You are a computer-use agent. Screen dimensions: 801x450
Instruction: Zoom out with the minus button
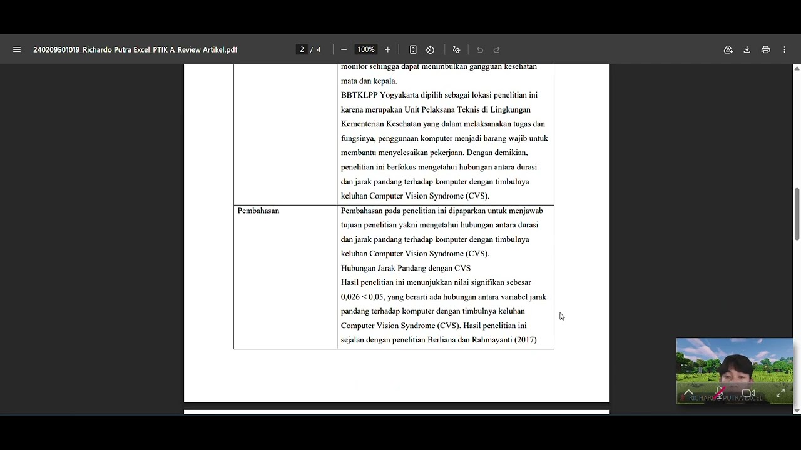tap(344, 49)
